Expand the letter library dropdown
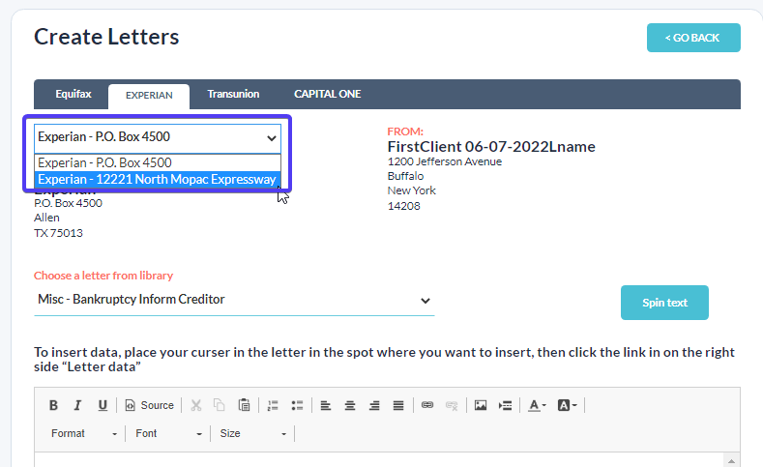The height and width of the screenshot is (467, 763). (234, 301)
